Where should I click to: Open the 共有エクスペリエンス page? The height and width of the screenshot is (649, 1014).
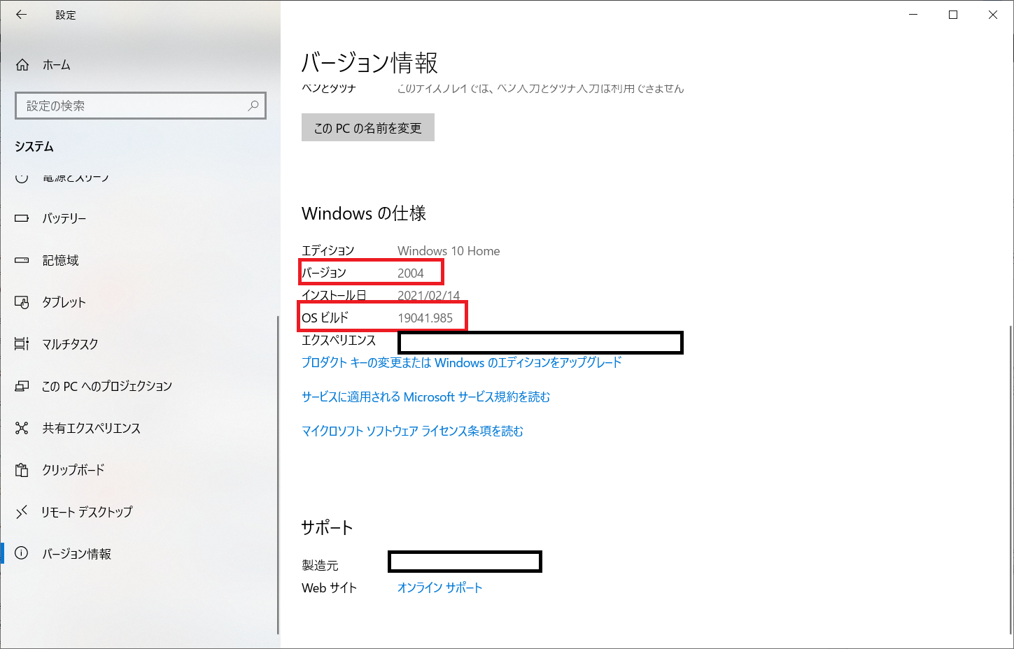[x=140, y=428]
